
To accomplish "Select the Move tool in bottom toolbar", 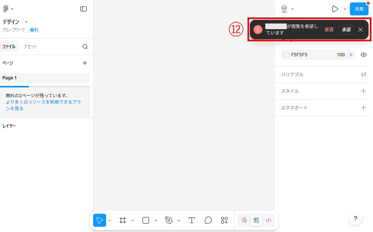I will click(100, 220).
